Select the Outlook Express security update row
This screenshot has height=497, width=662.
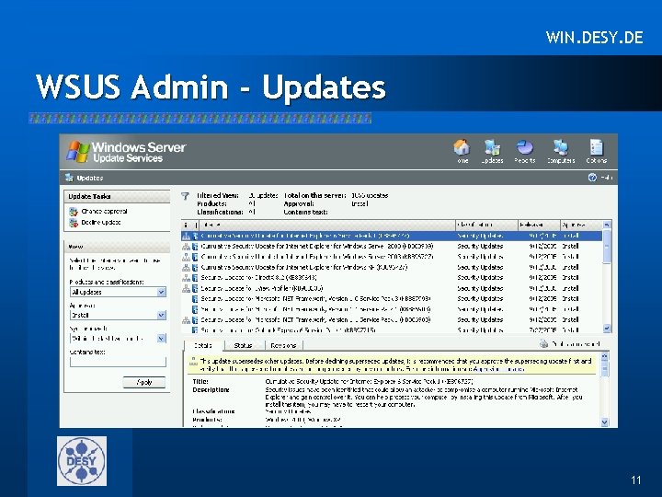point(392,330)
